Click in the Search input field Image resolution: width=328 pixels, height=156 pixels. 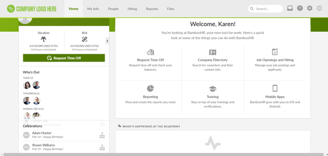point(265,9)
